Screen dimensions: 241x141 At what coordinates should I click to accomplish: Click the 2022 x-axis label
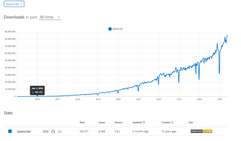pyautogui.click(x=159, y=99)
